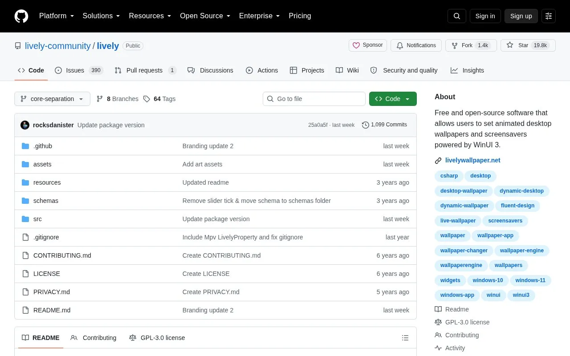Click the Sponsor heart button
570x356 pixels.
point(368,45)
